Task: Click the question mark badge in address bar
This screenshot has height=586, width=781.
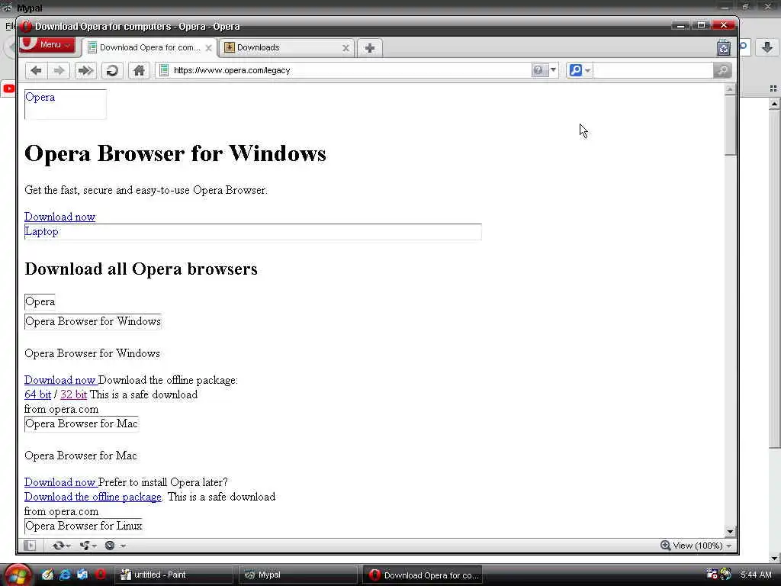Action: (x=538, y=70)
